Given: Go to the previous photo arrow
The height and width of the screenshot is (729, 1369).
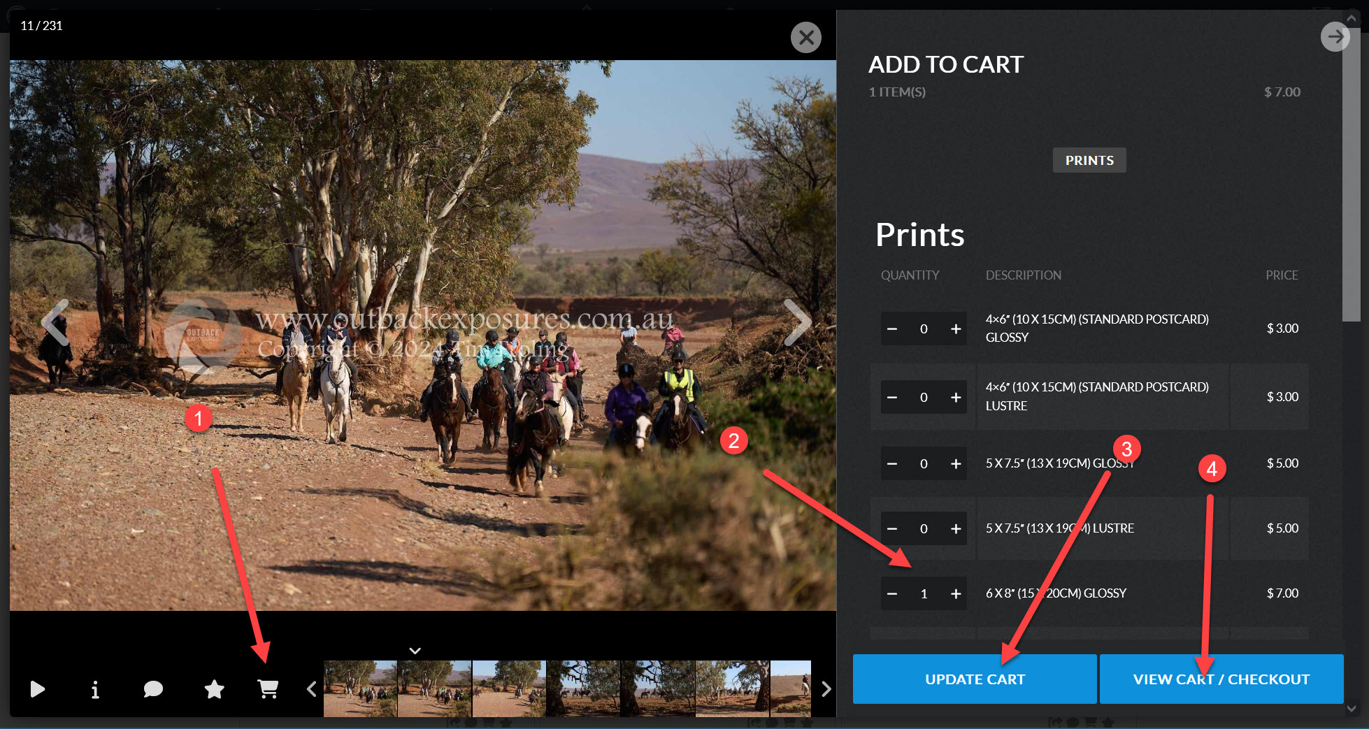Looking at the screenshot, I should click(x=55, y=323).
